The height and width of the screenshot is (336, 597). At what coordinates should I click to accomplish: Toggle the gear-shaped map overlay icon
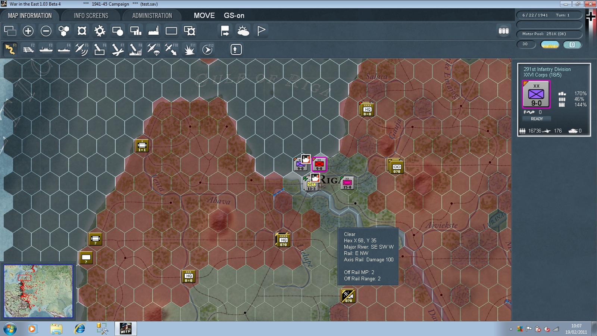pyautogui.click(x=100, y=31)
